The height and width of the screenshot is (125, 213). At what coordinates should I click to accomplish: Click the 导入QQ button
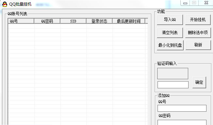click(x=170, y=19)
